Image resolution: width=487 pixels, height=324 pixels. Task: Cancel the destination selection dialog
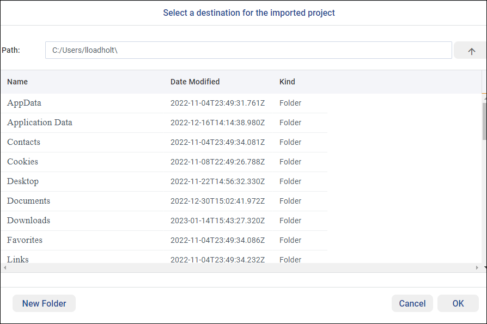click(x=412, y=303)
